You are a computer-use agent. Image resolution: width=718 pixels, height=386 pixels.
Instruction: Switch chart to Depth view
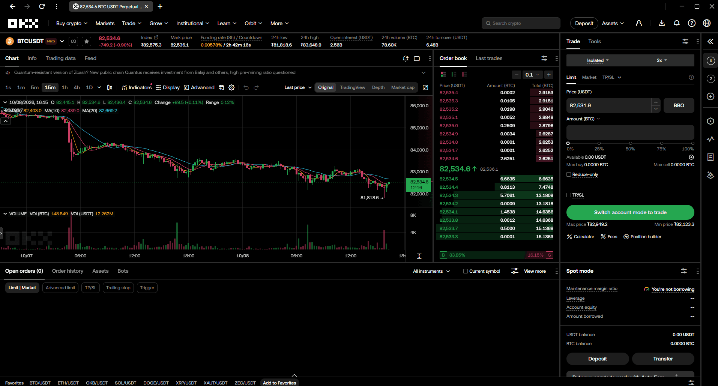click(378, 87)
